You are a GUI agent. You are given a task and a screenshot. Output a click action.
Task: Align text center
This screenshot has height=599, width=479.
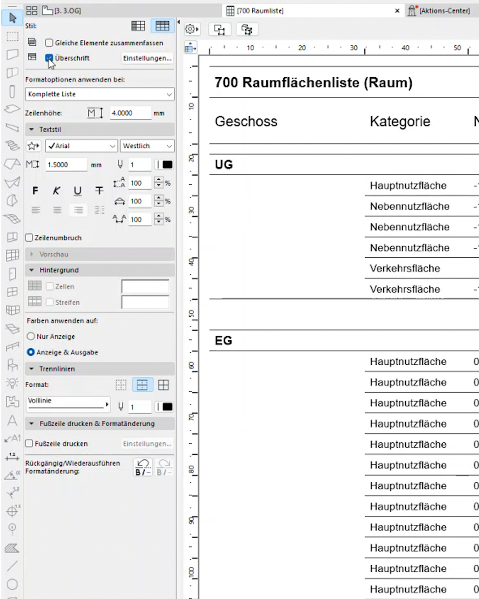57,210
